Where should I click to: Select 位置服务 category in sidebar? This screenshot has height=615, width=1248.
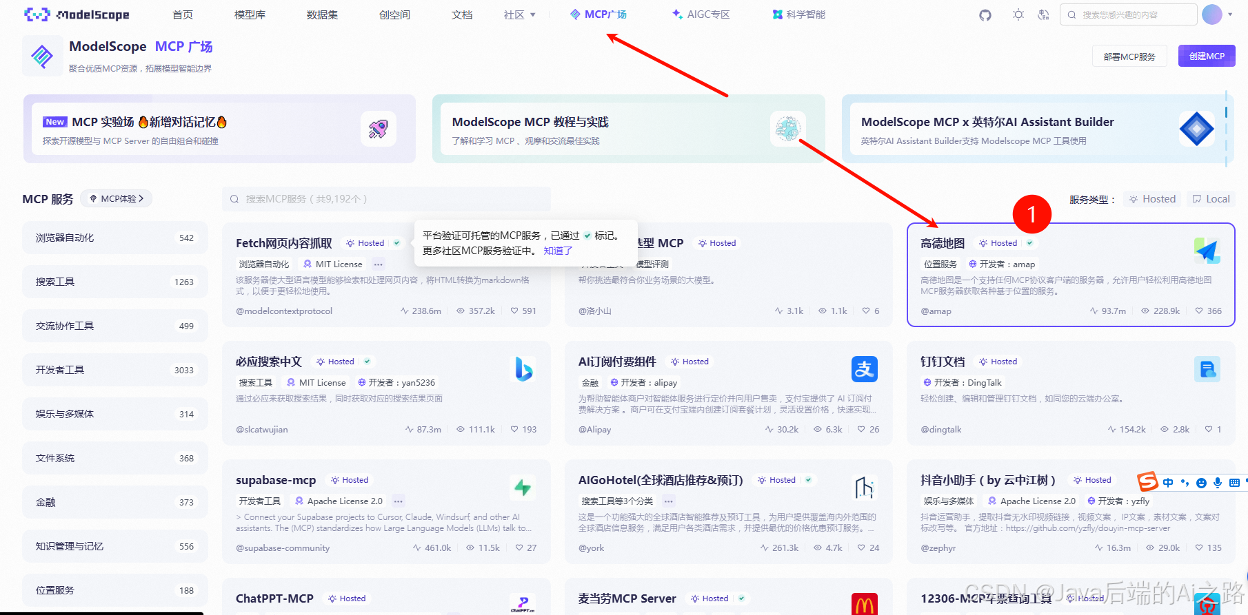[x=115, y=590]
